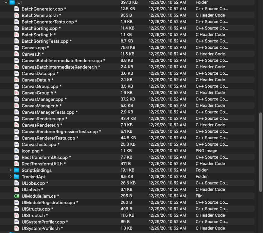Image resolution: width=263 pixels, height=233 pixels.
Task: Select the CanvasBatchIntermediateRenderer.h file
Action: [59, 67]
